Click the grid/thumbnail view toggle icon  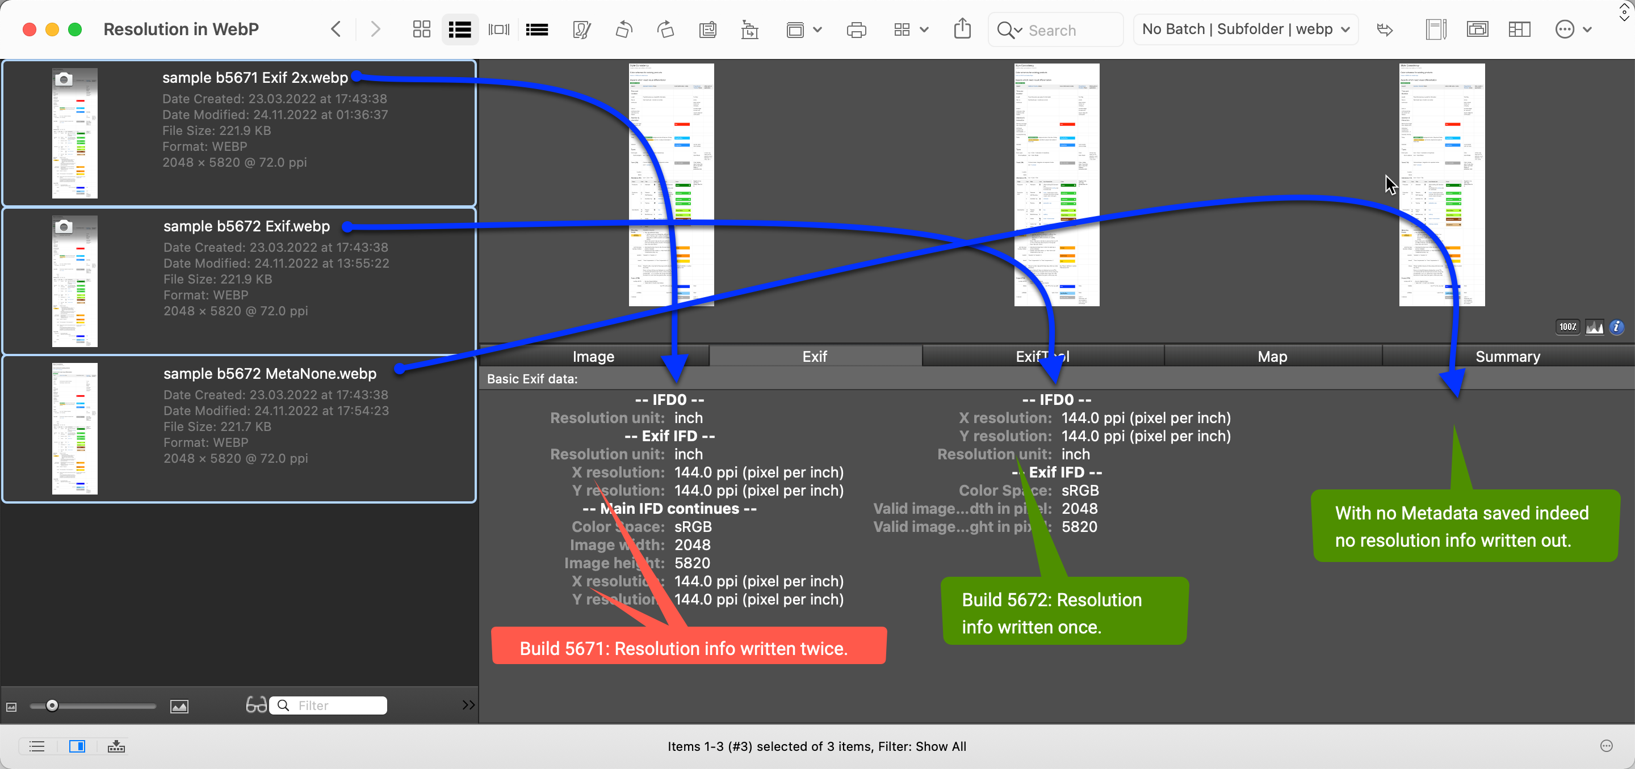[421, 28]
